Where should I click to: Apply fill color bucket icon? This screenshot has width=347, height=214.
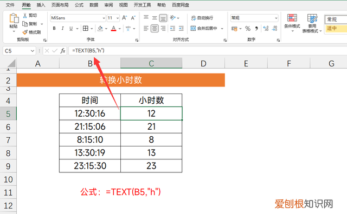(100, 28)
